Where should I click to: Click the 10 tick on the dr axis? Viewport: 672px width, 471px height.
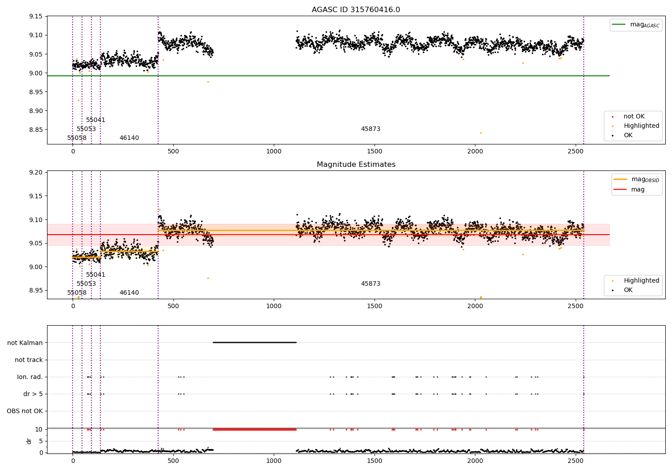(x=39, y=430)
